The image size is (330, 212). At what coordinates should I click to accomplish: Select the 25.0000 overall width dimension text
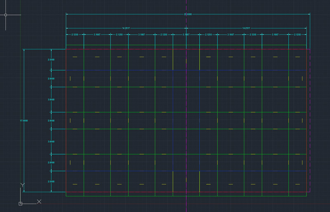[x=188, y=14]
